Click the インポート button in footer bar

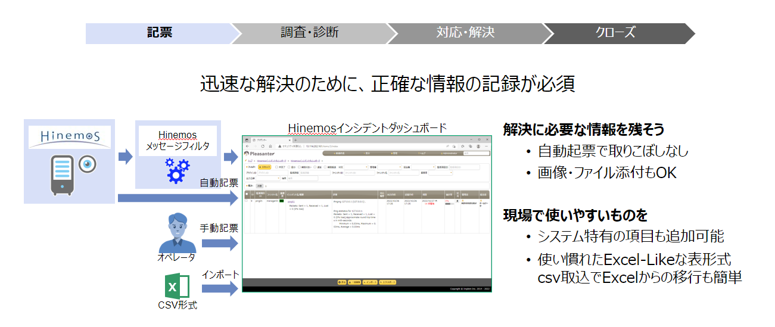click(370, 282)
